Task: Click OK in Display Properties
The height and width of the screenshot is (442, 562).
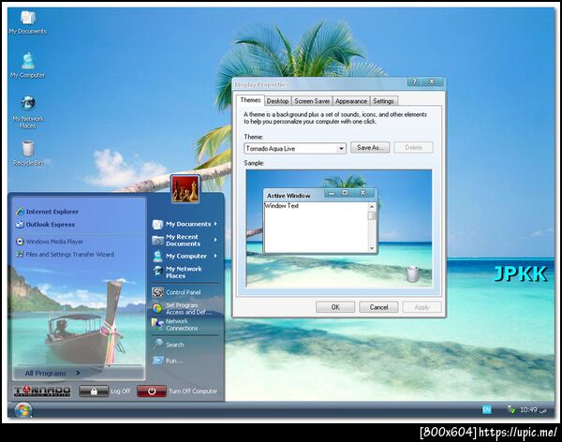Action: click(335, 307)
